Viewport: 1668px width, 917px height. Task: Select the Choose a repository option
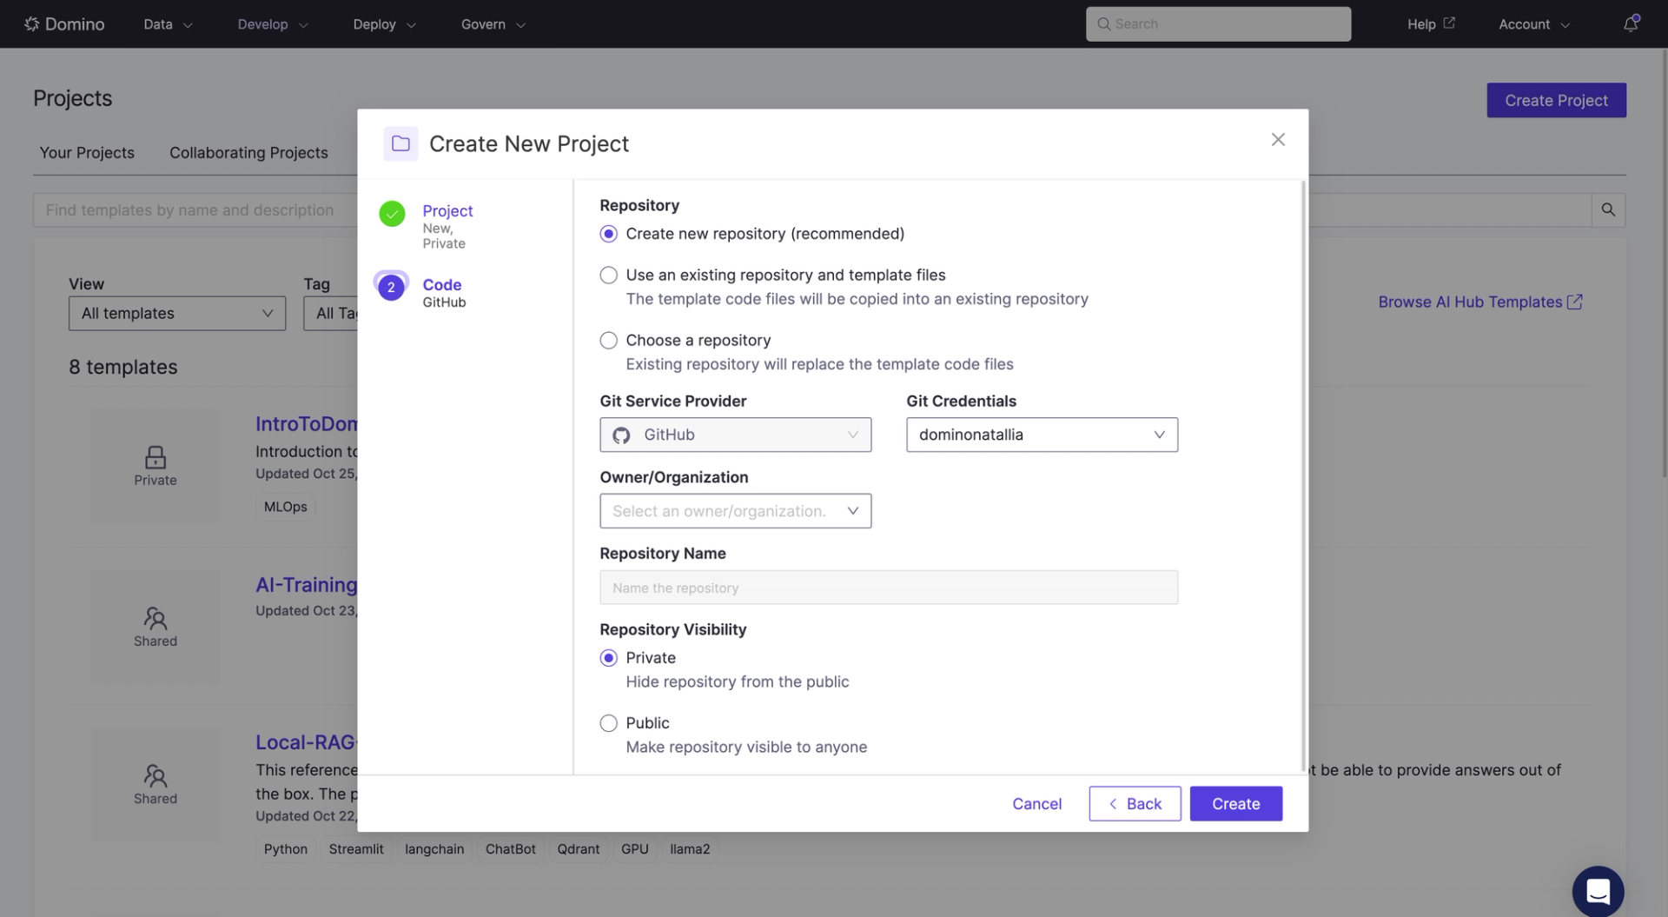[609, 340]
